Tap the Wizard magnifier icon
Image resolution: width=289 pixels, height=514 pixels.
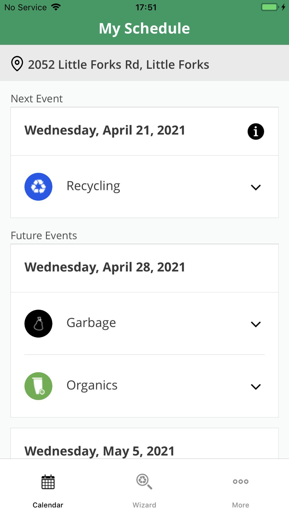coord(144,482)
